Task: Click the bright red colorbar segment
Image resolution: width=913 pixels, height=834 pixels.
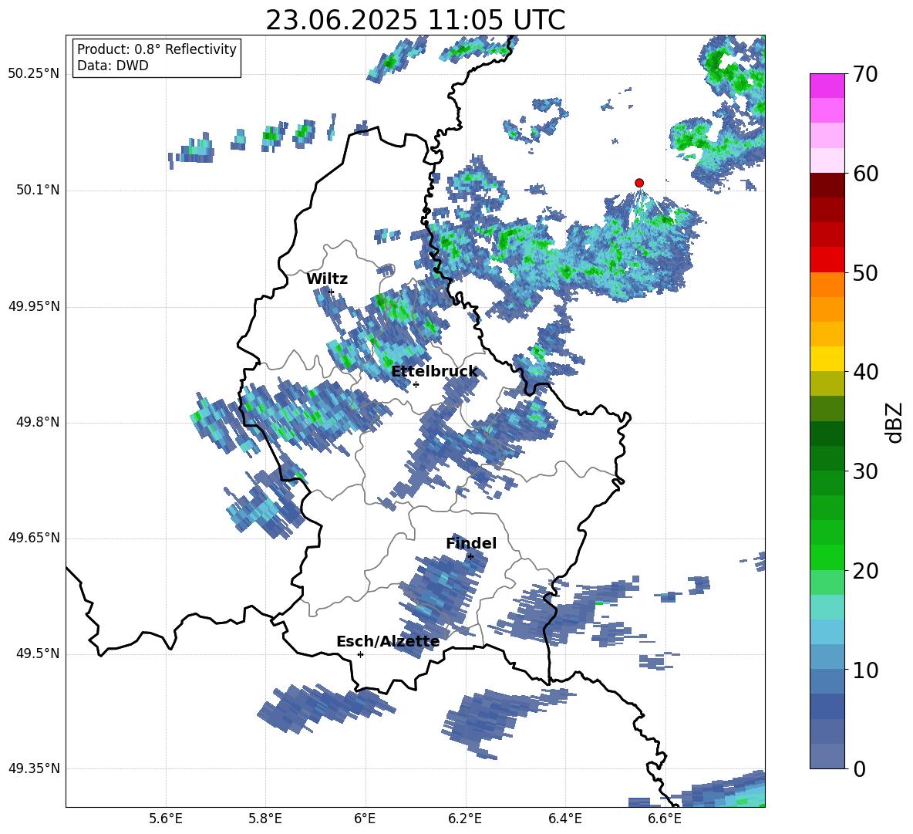Action: pos(827,260)
